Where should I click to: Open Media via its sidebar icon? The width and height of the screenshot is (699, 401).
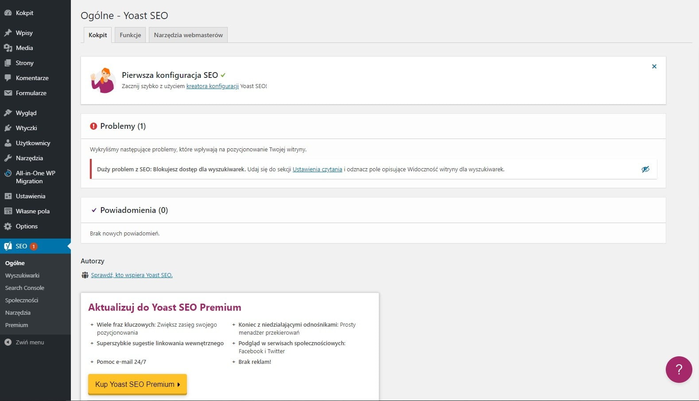pos(8,48)
